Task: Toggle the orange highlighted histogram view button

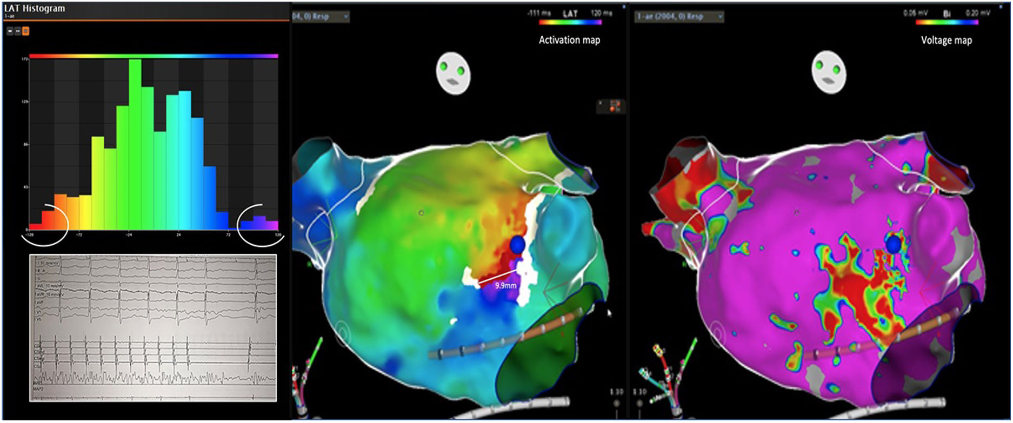Action: point(25,31)
